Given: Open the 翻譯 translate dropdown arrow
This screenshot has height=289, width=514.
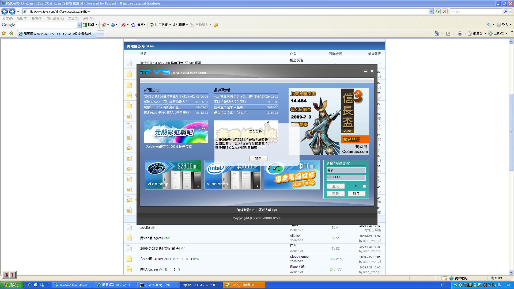Looking at the screenshot, I should (x=187, y=25).
